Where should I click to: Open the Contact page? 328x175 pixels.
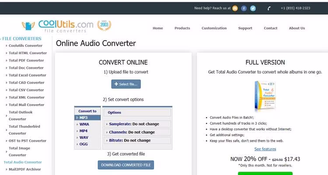click(x=270, y=28)
